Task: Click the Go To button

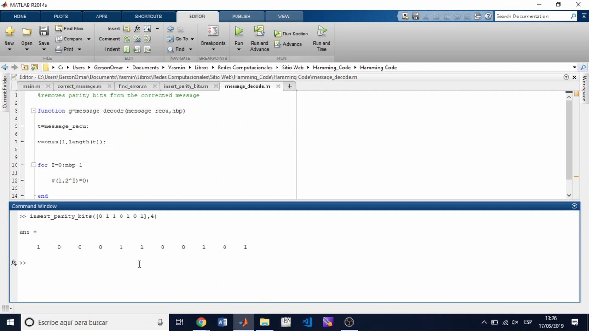Action: [179, 39]
